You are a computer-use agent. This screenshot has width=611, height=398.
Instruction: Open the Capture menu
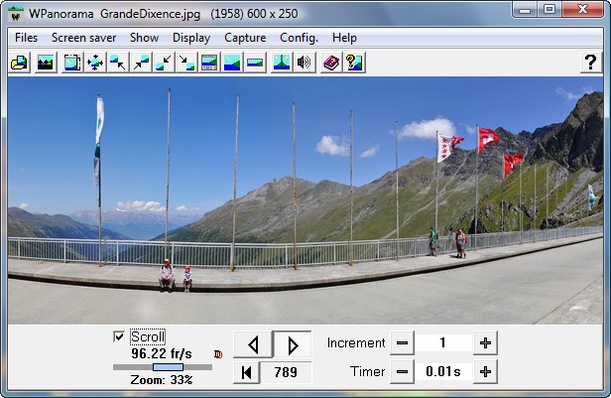tap(245, 38)
